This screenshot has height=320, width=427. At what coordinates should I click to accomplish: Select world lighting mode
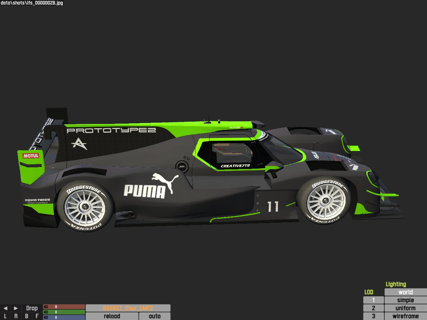[x=406, y=292]
